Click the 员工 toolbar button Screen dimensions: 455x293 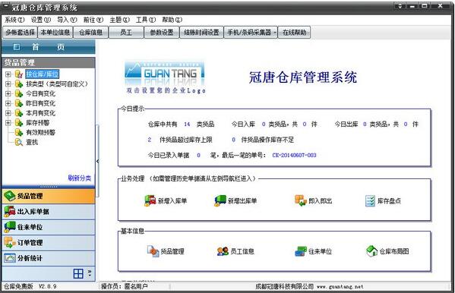tap(126, 32)
